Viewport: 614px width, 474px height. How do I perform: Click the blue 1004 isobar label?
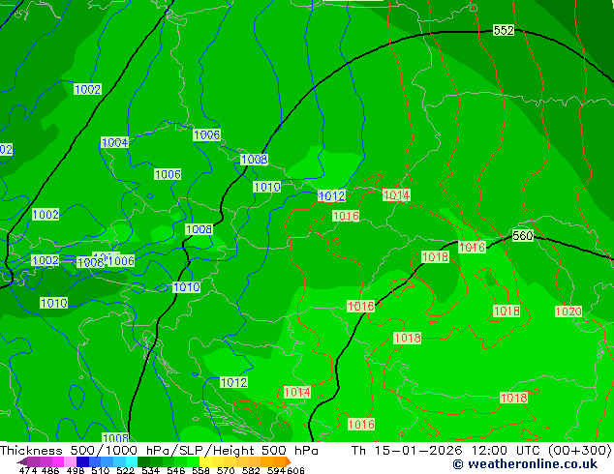[x=114, y=143]
